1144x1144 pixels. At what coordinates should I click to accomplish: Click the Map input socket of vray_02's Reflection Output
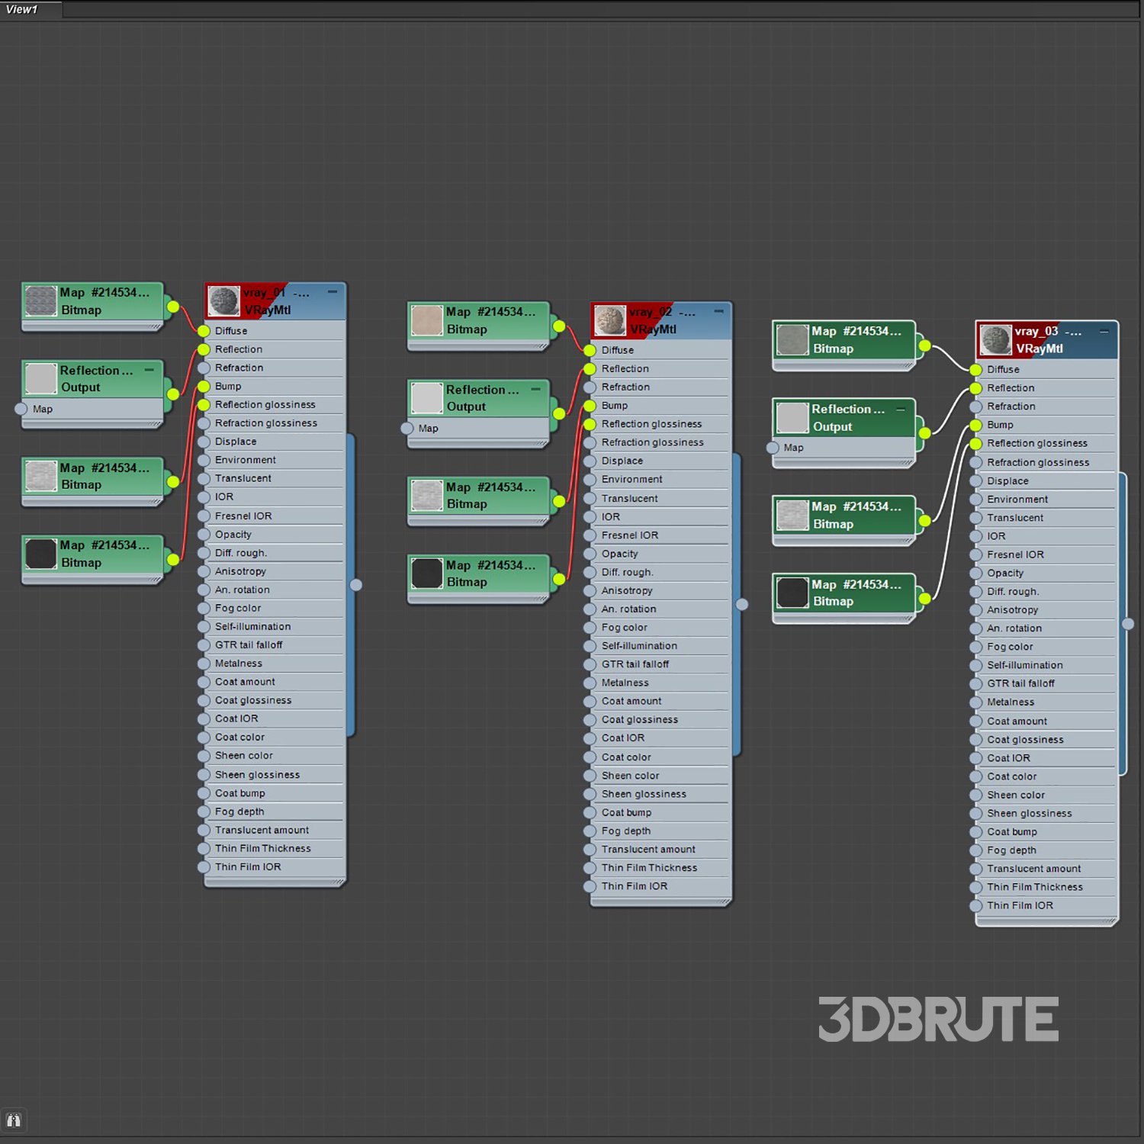point(407,429)
